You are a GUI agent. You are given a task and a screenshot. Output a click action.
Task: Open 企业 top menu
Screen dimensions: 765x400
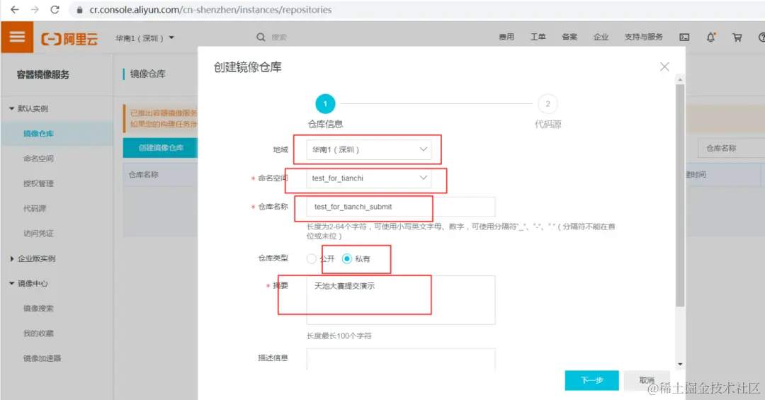[601, 37]
